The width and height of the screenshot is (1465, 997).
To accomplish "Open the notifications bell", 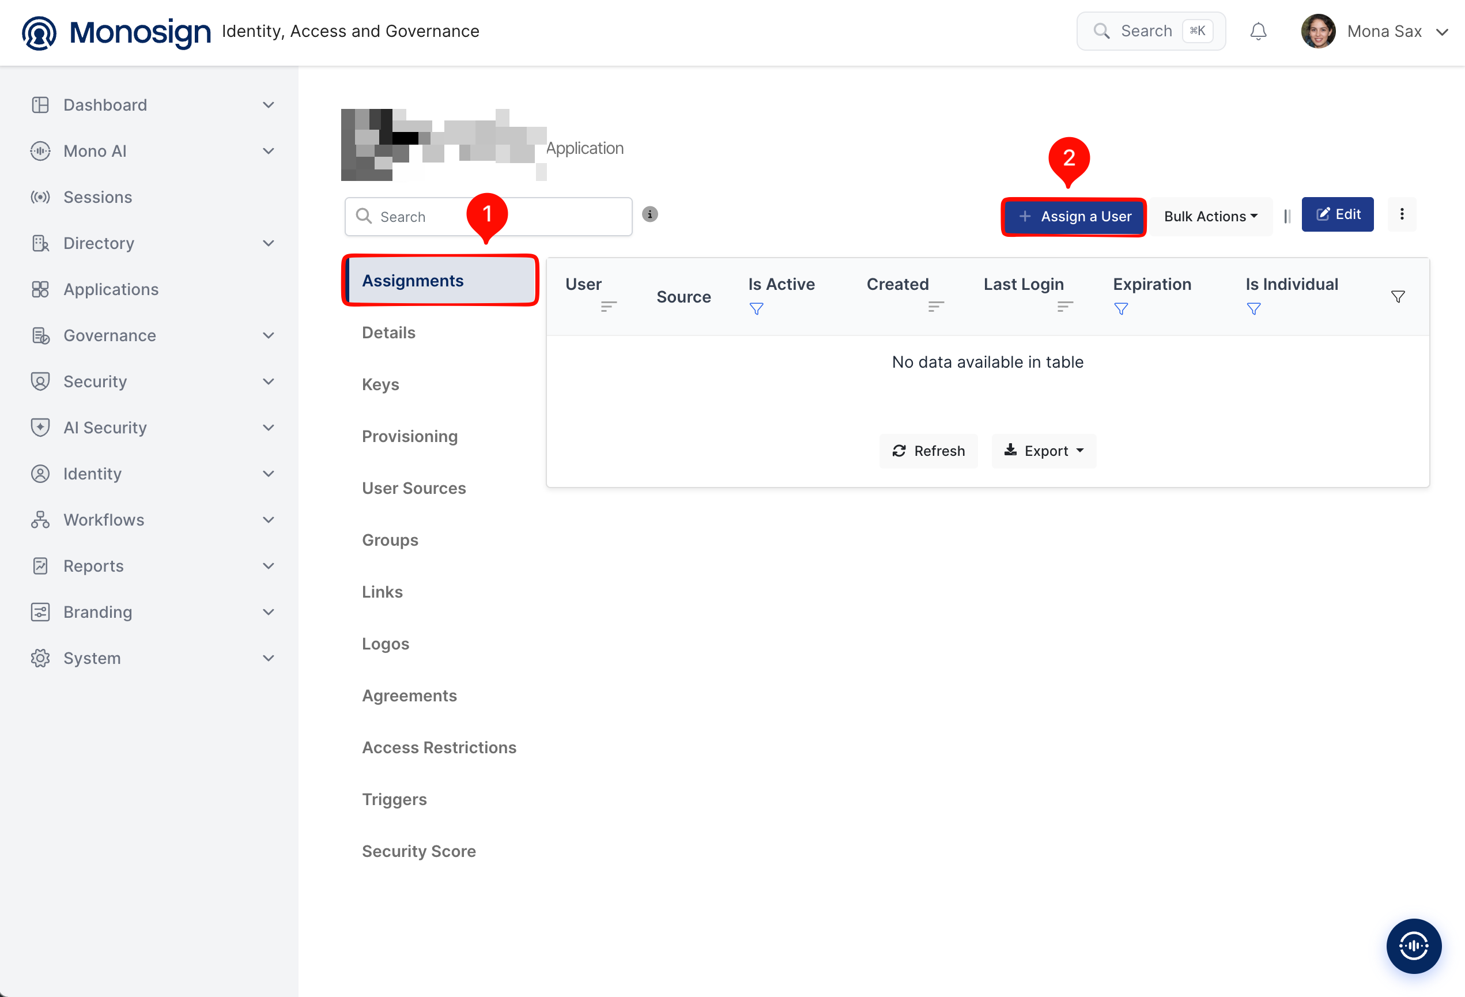I will (1258, 31).
